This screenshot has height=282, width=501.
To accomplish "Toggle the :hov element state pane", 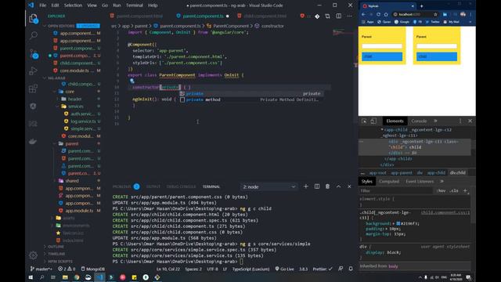I will [442, 190].
